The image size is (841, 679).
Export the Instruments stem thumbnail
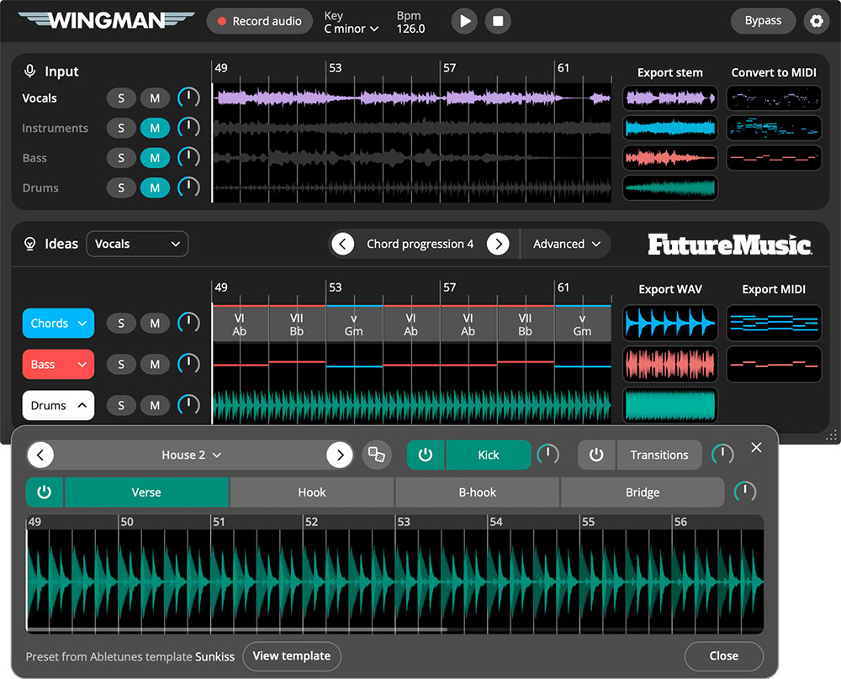pos(670,128)
